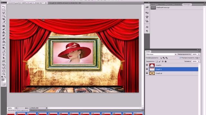The image size is (206, 115).
Task: Select the Blur tool
Action: (4, 45)
